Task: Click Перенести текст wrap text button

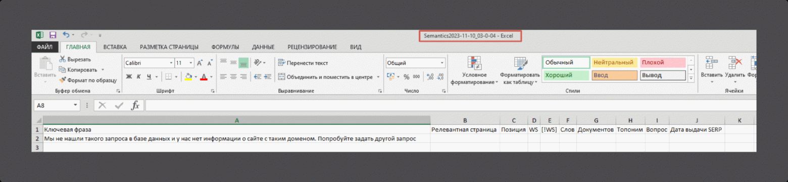Action: pyautogui.click(x=303, y=63)
